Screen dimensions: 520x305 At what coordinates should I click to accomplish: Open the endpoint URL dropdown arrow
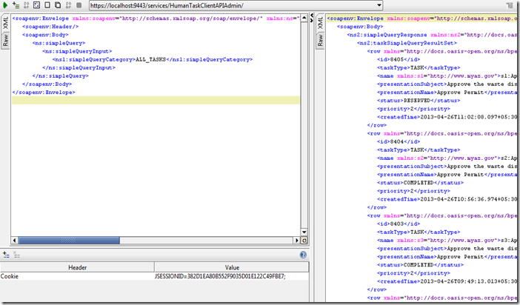click(x=379, y=5)
